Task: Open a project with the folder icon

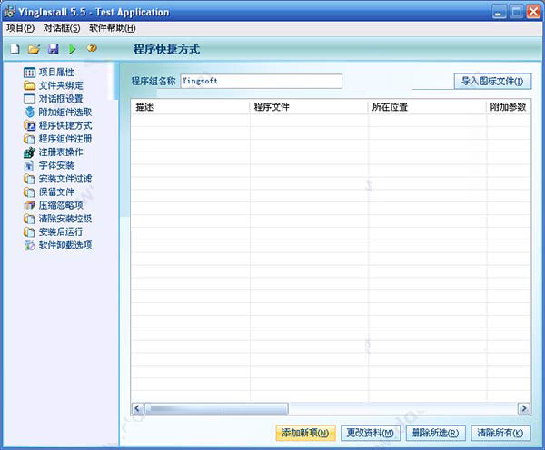Action: (35, 49)
